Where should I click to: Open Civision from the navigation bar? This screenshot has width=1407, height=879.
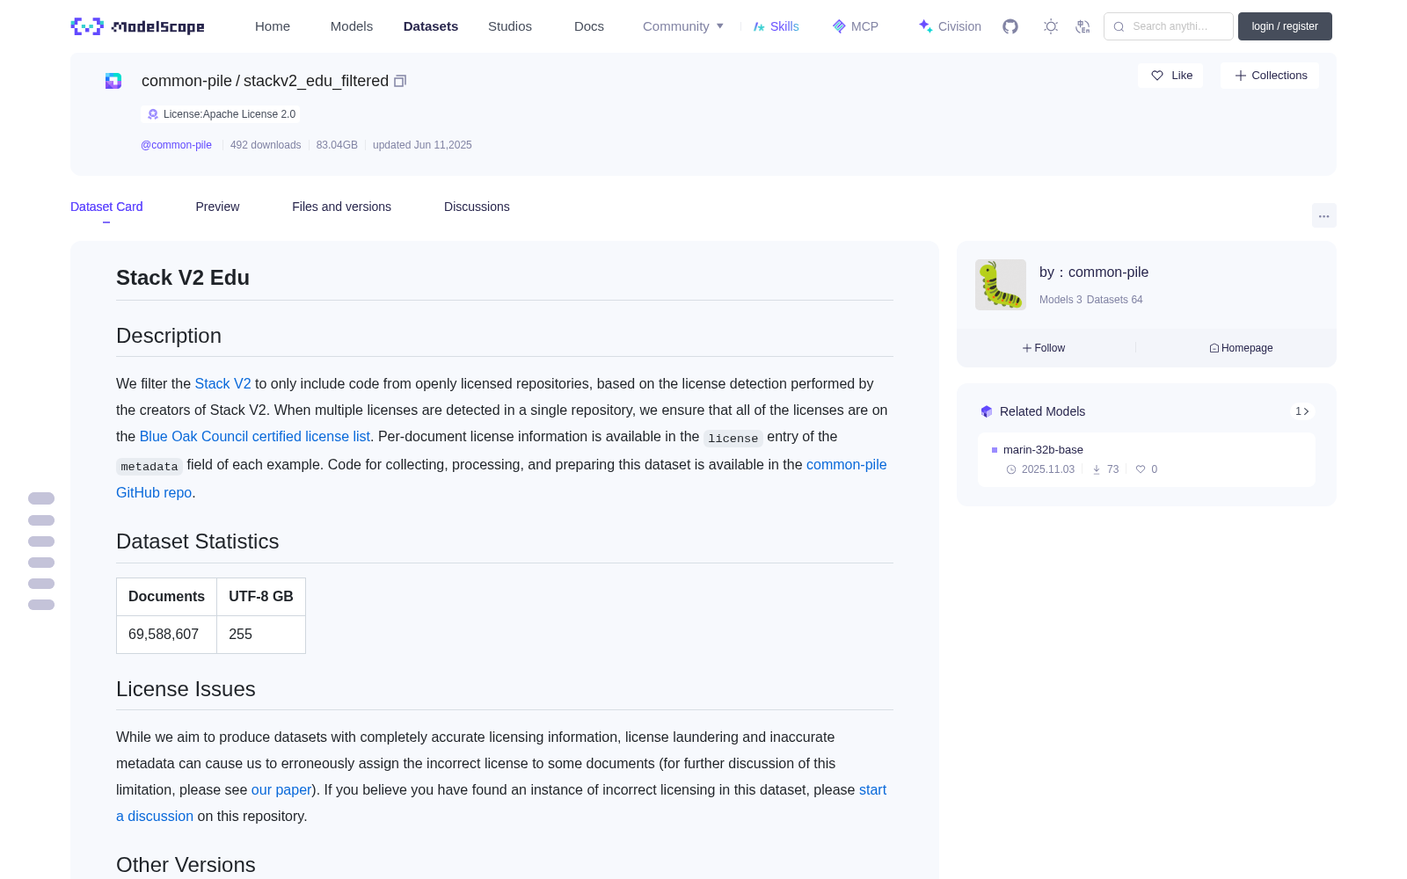(949, 26)
